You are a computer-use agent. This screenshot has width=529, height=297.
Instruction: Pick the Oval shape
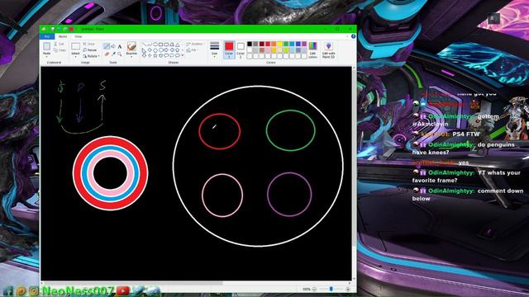pos(155,45)
